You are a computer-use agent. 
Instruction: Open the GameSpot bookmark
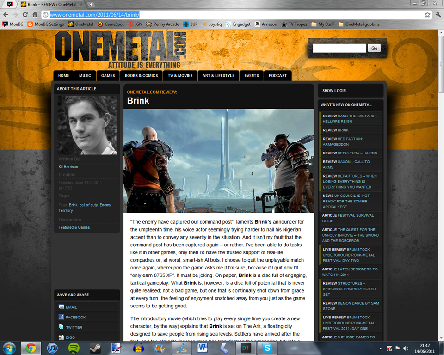pos(111,24)
